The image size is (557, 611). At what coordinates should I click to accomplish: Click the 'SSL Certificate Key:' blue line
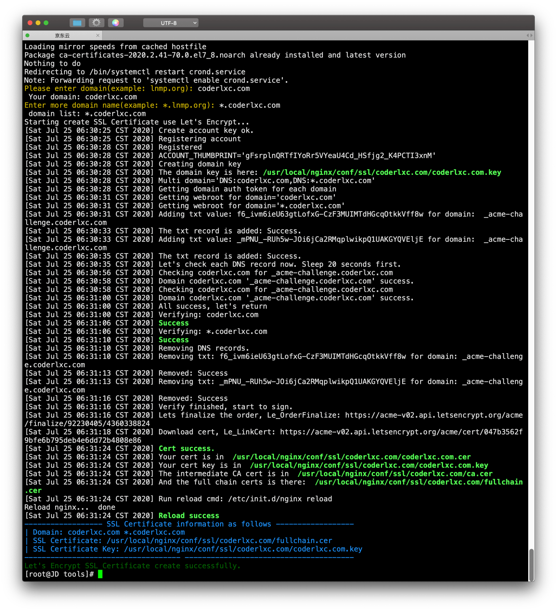pyautogui.click(x=197, y=549)
